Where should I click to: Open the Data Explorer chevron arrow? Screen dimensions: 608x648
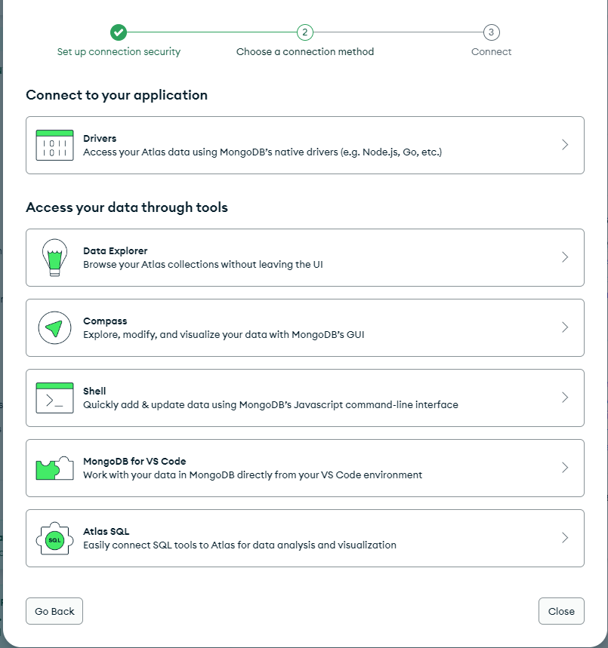pos(565,257)
